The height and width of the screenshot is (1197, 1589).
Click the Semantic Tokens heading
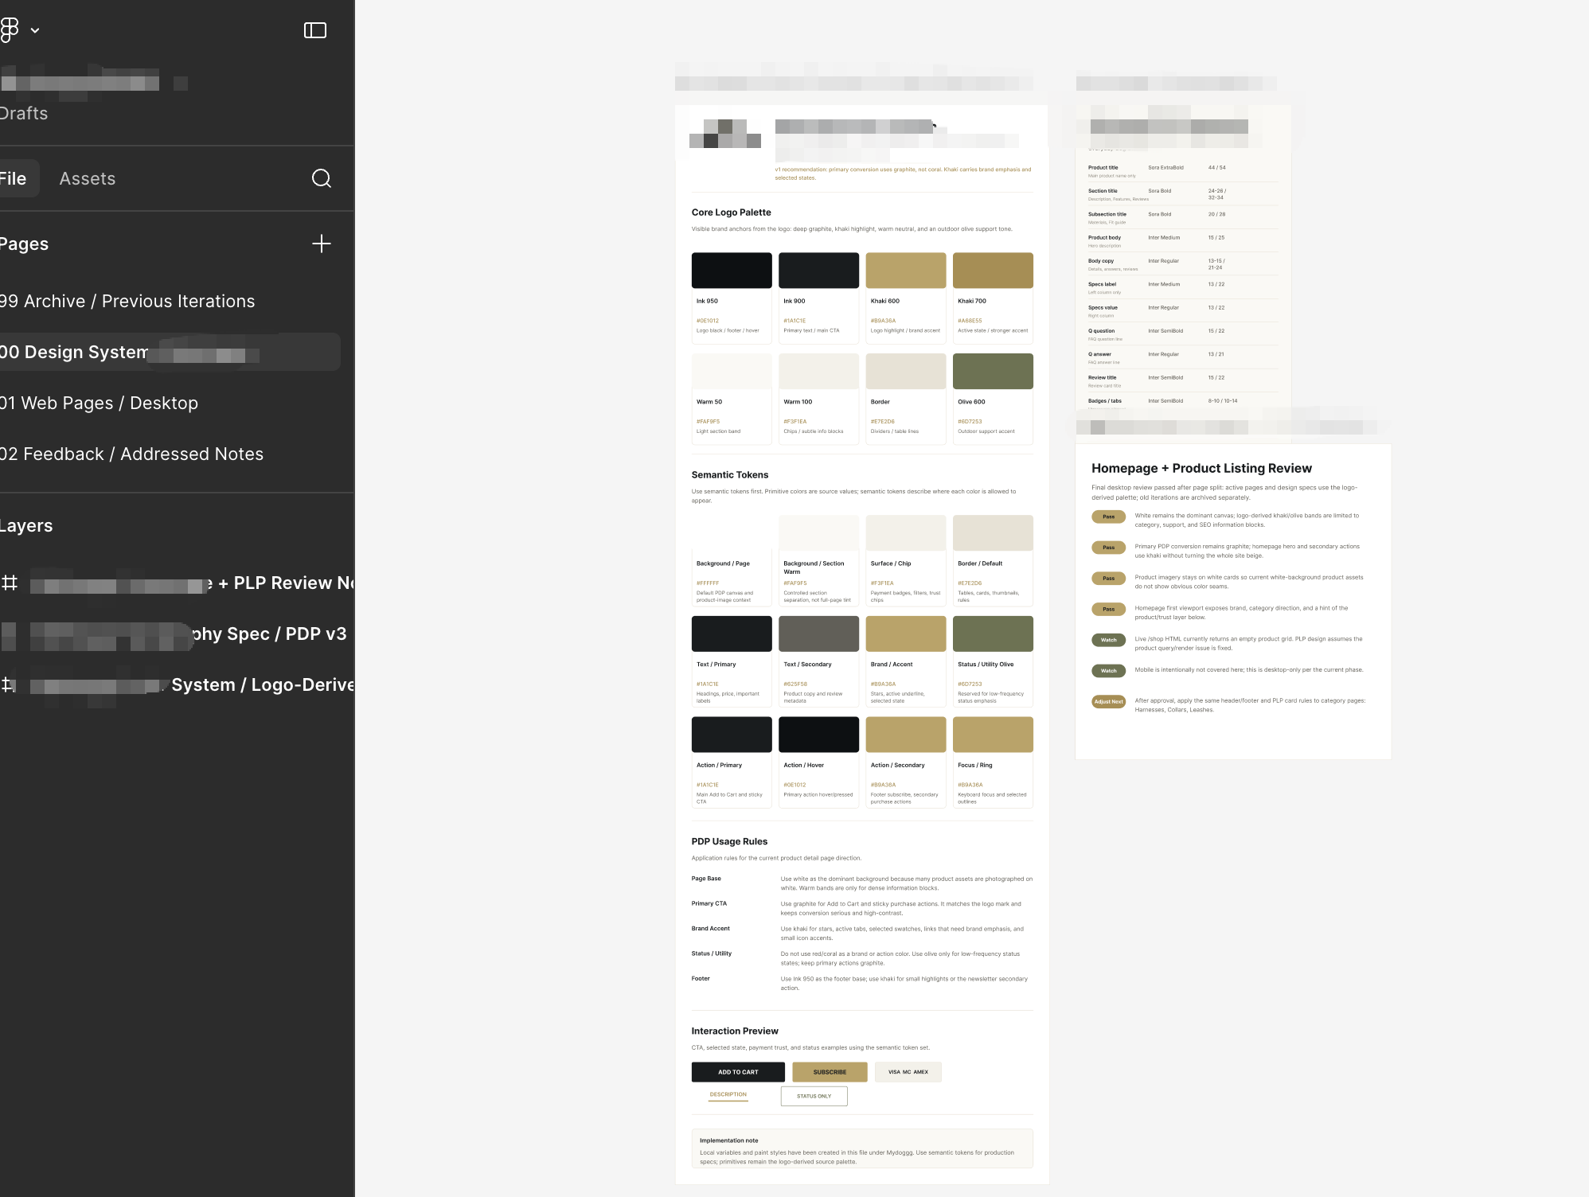pos(730,475)
